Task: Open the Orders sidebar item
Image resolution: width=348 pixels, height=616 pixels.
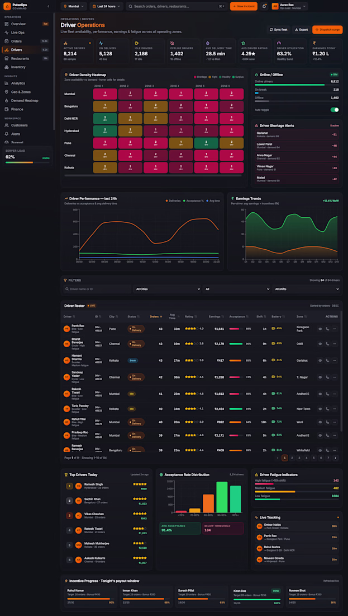Action: 27,41
